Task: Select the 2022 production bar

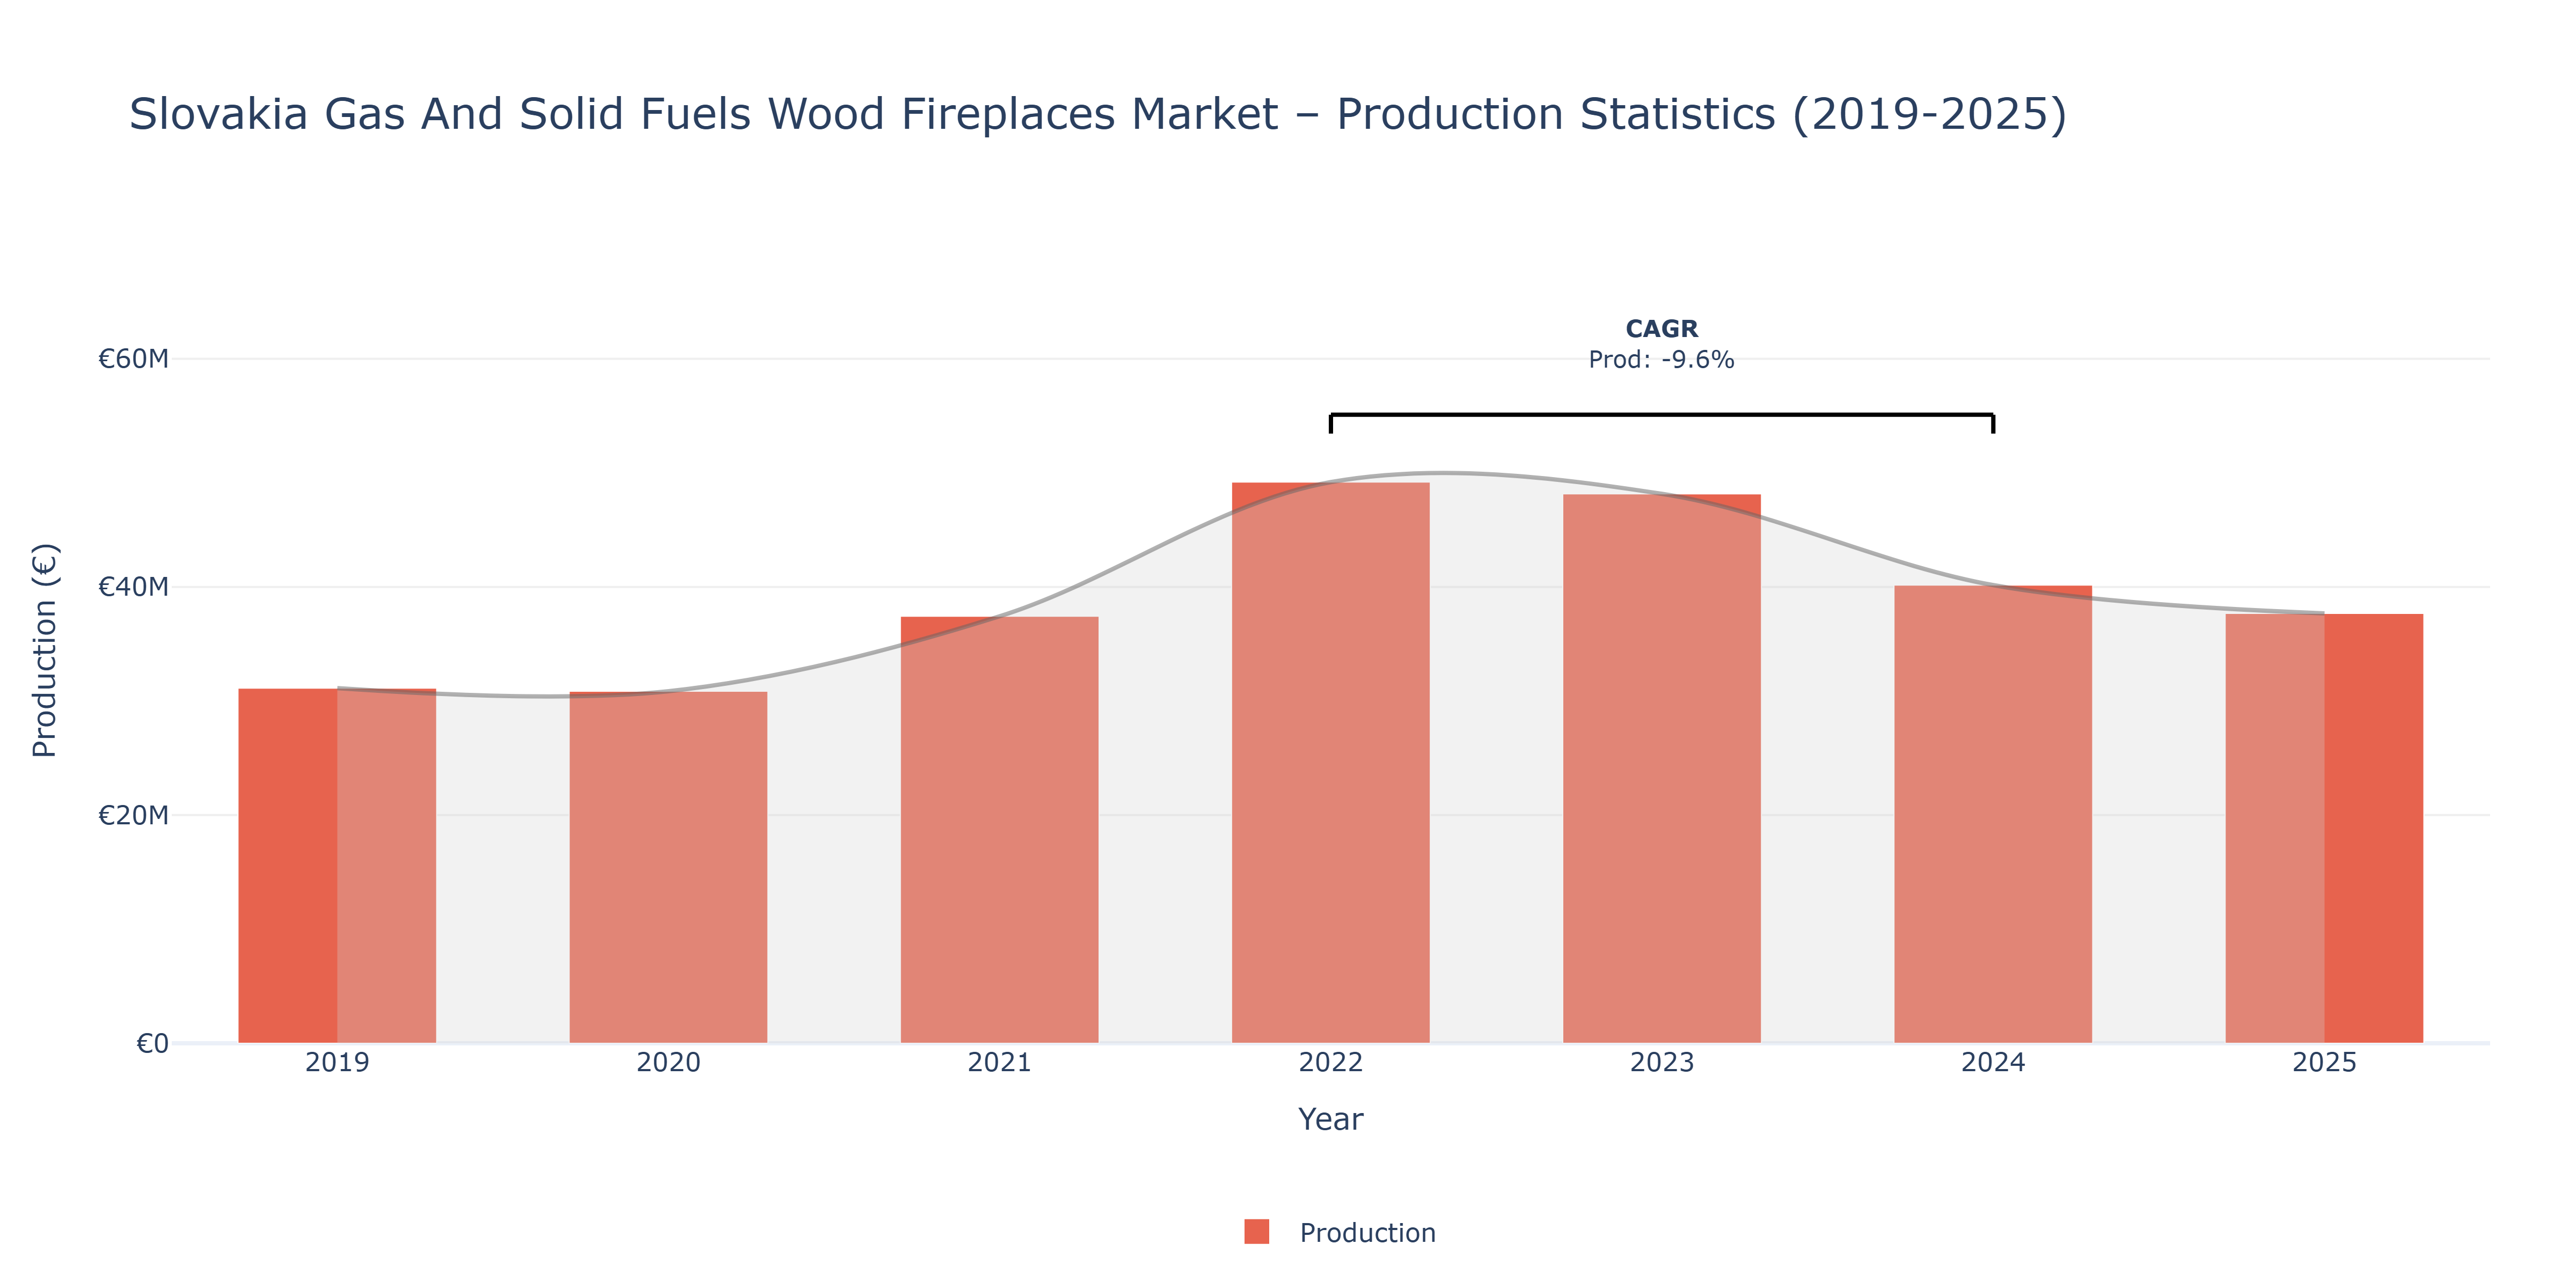Action: 1330,763
